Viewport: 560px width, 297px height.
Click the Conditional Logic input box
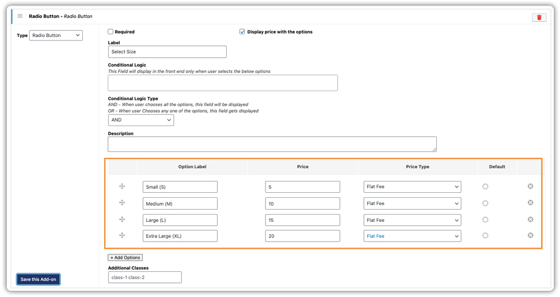[x=222, y=83]
